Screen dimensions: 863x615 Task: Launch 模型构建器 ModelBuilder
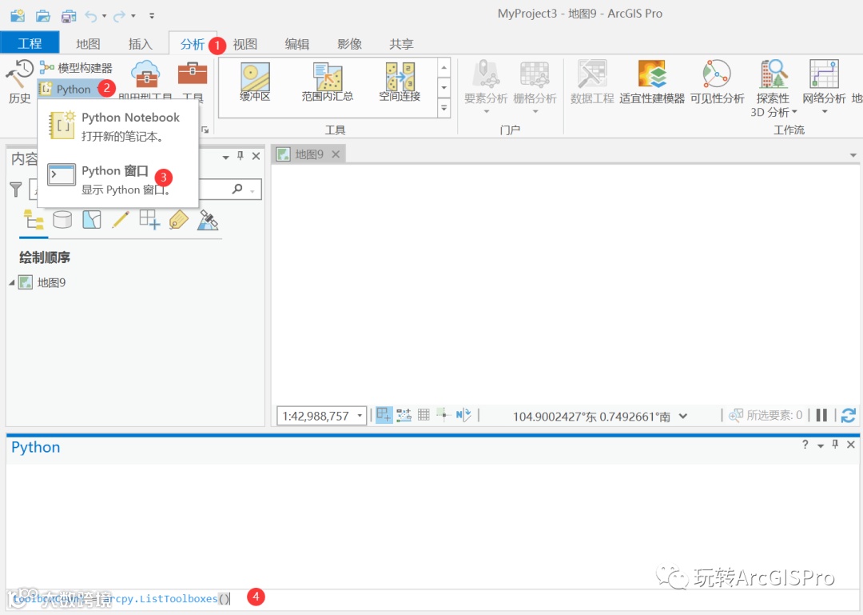[x=77, y=68]
